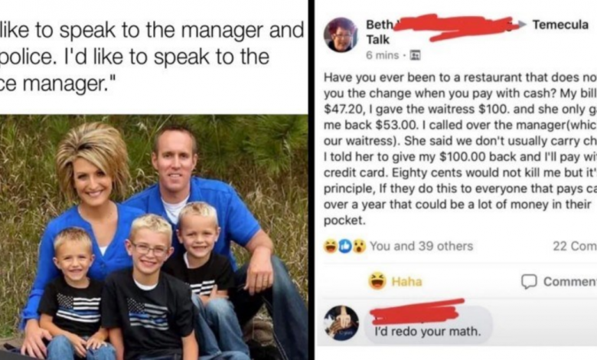Image resolution: width=597 pixels, height=360 pixels.
Task: Click the group privacy icon beside 6 mins
Action: [415, 56]
